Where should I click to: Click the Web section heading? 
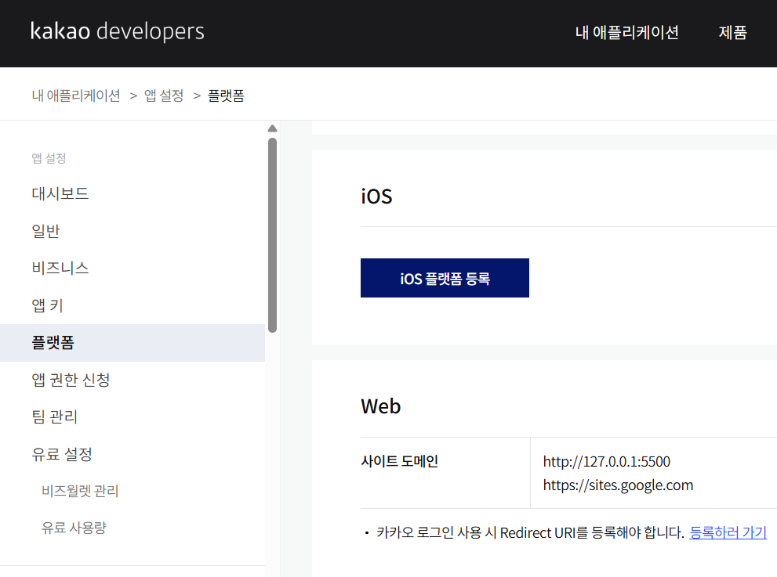pyautogui.click(x=380, y=407)
